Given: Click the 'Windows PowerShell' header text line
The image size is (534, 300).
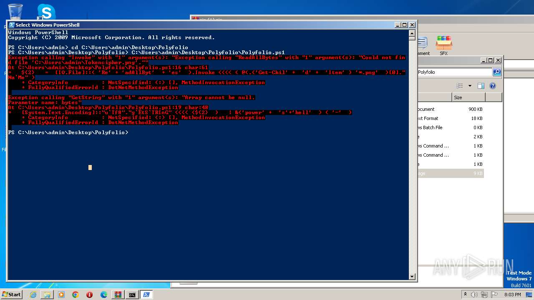Looking at the screenshot, I should [x=38, y=32].
